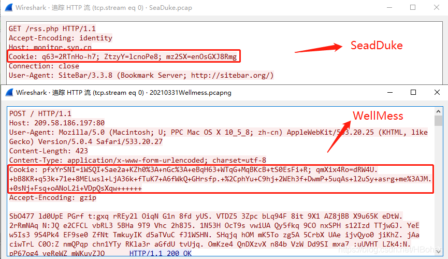Minimize the Wellmess.pcapng stream window
The height and width of the screenshot is (259, 448).
389,92
